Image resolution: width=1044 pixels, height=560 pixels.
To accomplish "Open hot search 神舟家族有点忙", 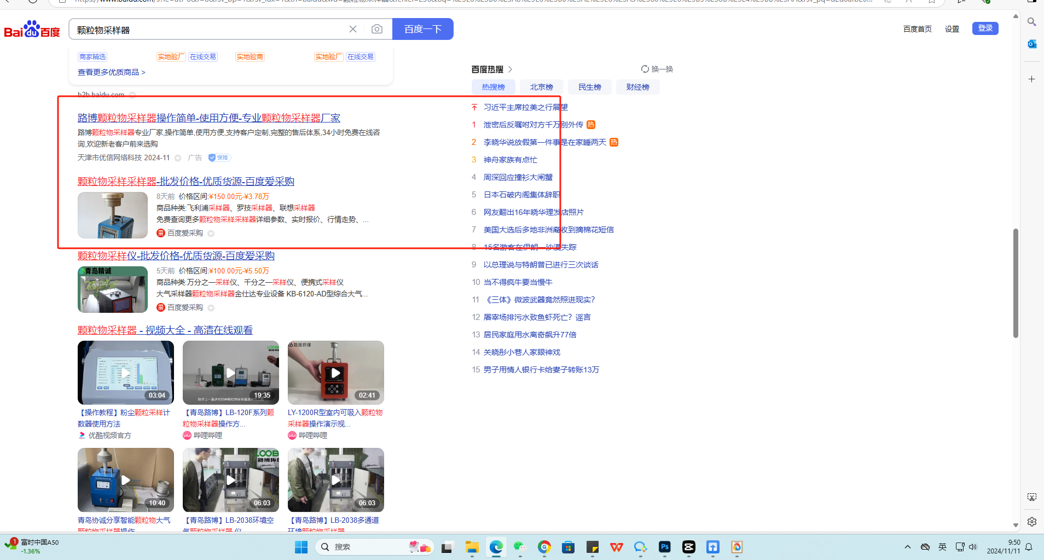I will tap(511, 160).
